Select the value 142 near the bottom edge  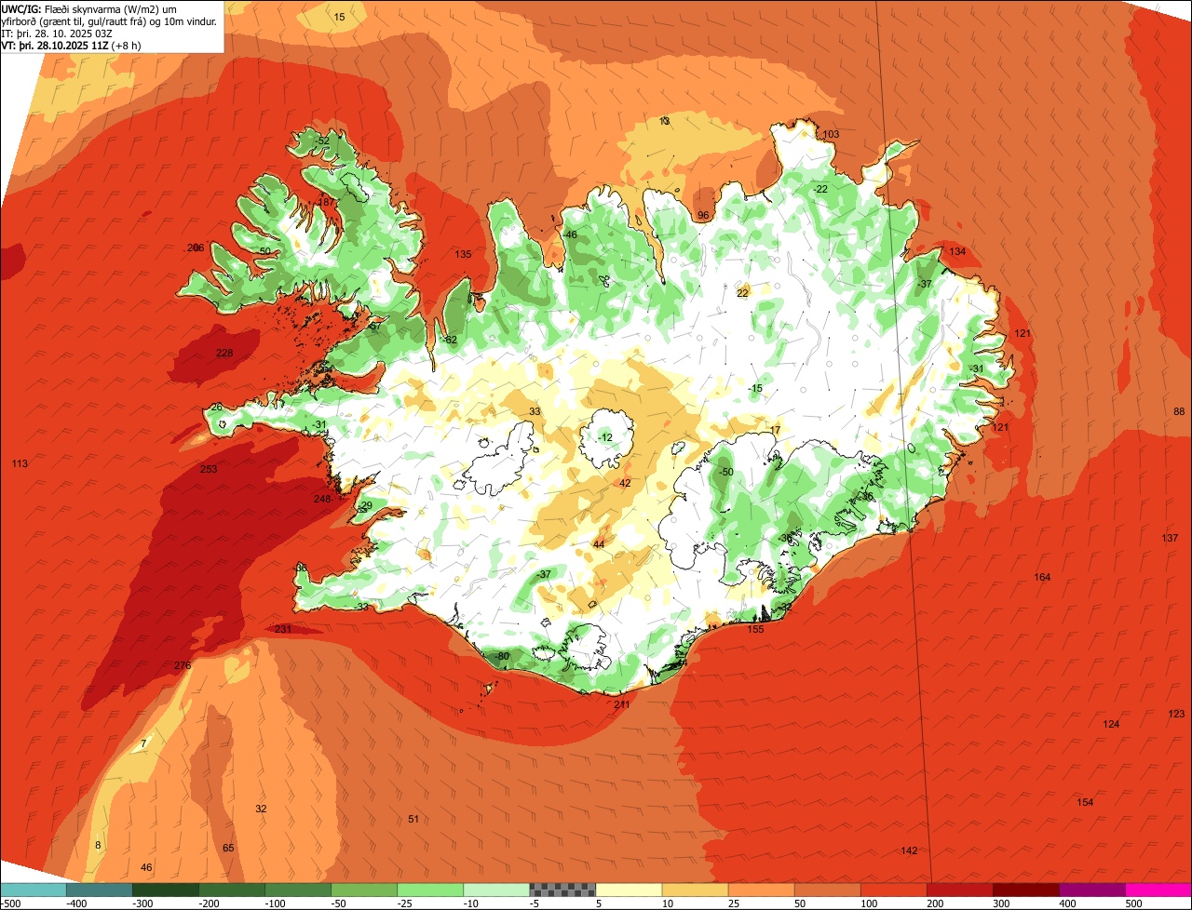910,850
